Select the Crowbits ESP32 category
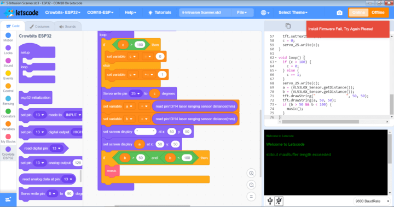 8,153
